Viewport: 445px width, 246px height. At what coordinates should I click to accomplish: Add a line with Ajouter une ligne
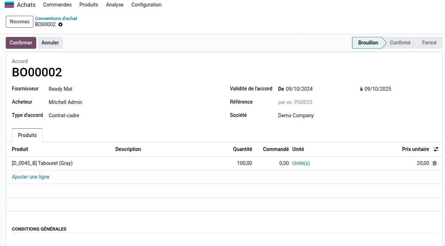point(31,177)
